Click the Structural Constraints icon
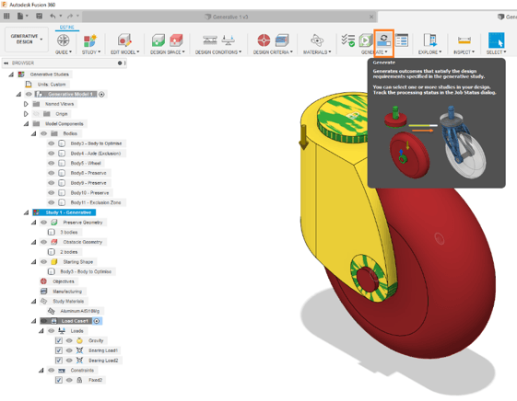The height and width of the screenshot is (401, 517). click(210, 40)
